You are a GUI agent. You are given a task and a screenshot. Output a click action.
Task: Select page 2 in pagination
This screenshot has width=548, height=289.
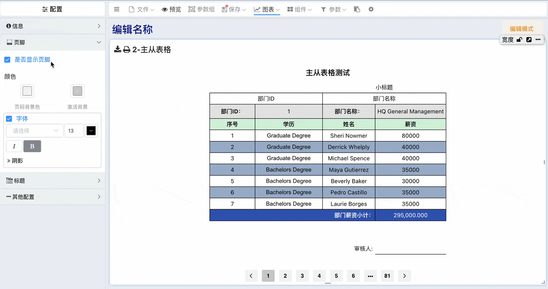click(x=285, y=276)
